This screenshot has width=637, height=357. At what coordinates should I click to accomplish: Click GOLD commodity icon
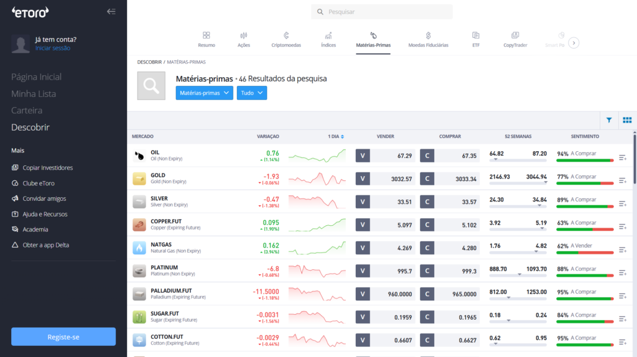139,178
